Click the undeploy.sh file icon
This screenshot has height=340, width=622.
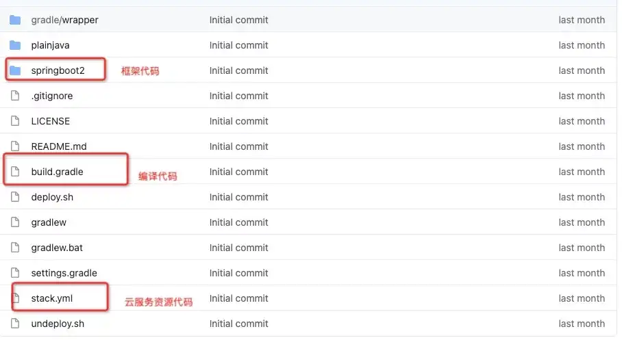click(15, 324)
